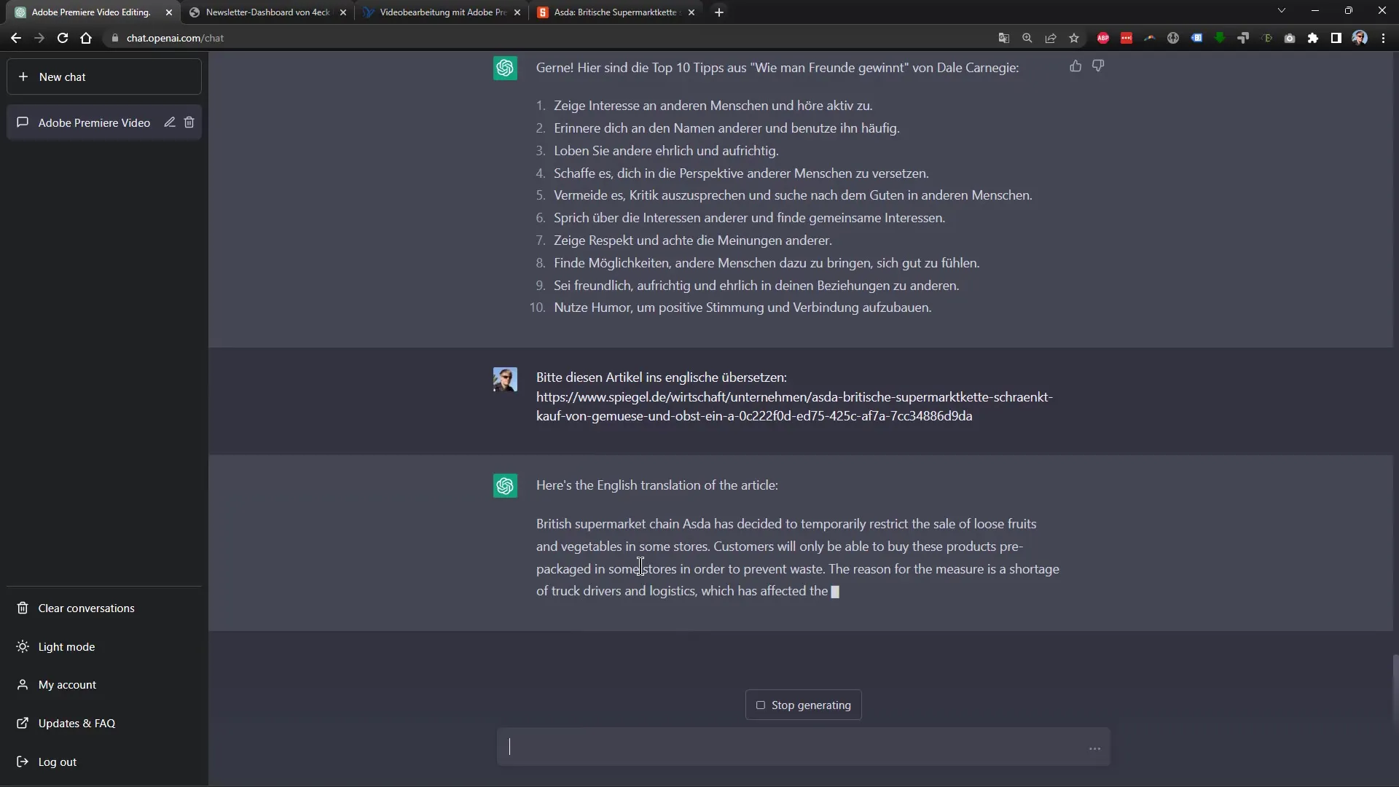The height and width of the screenshot is (787, 1399).
Task: Click the delete icon next to Adobe Premiere Video
Action: (190, 122)
